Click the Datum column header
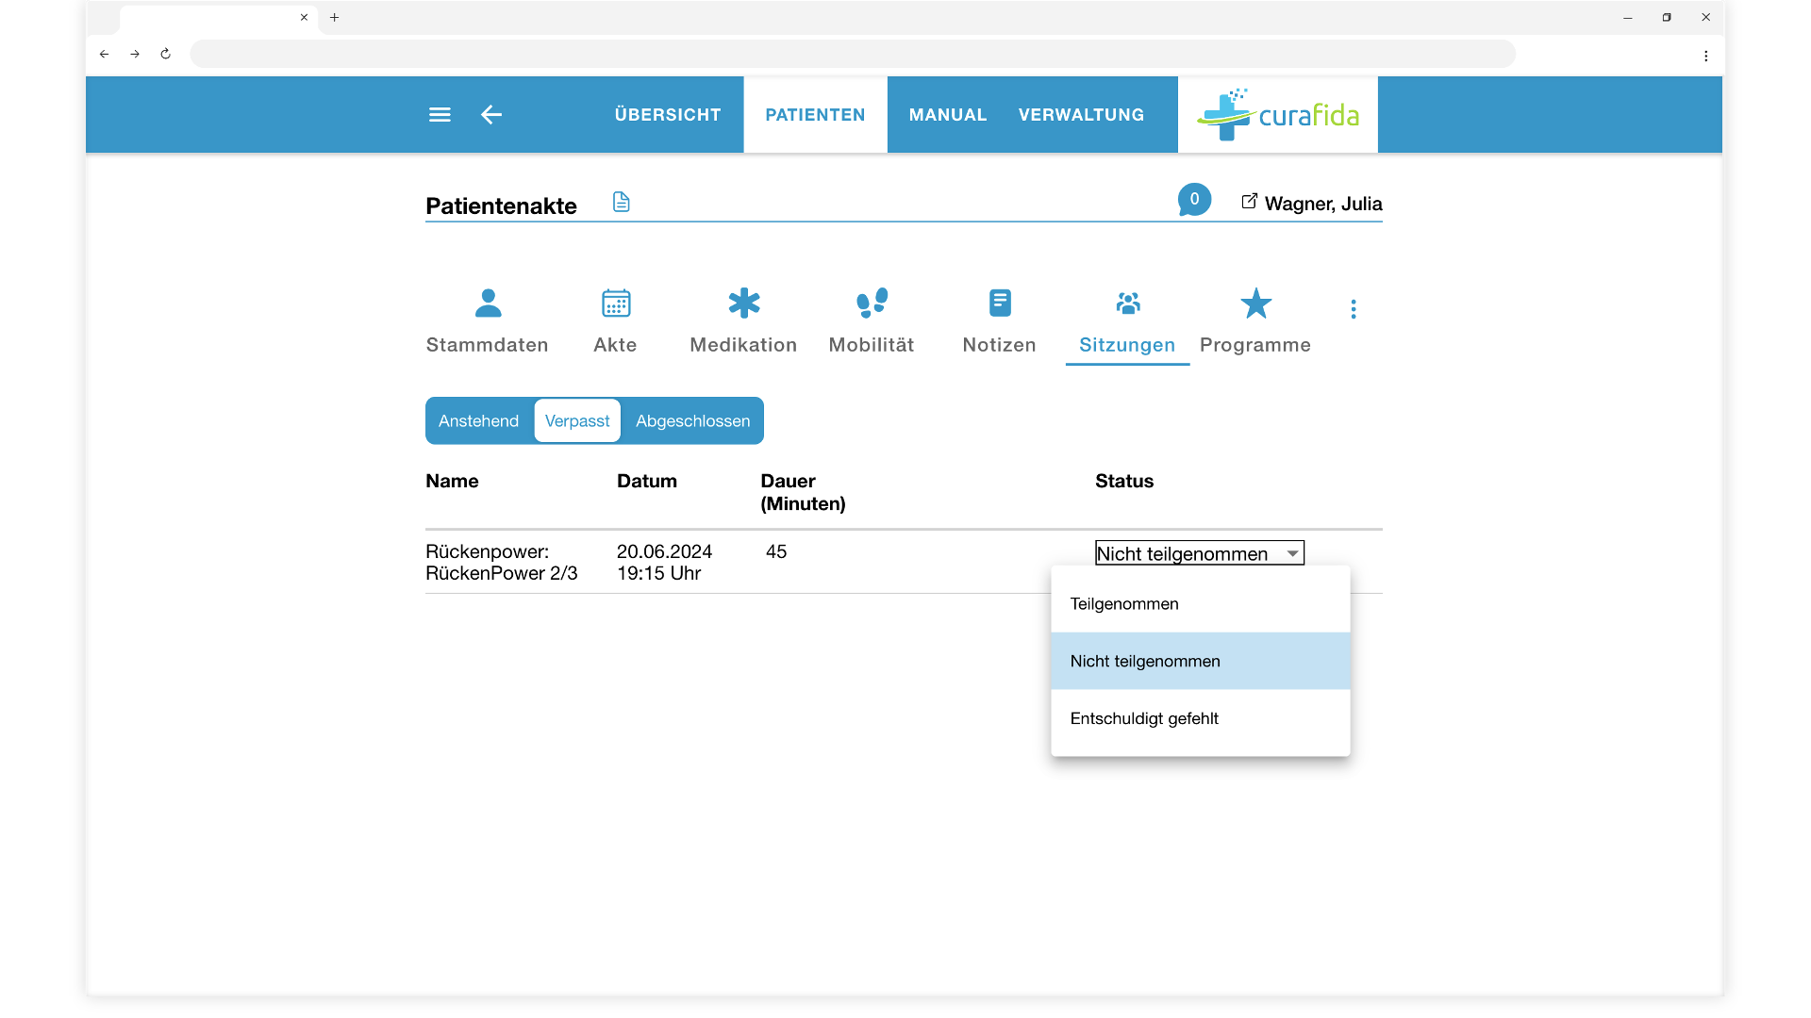The image size is (1811, 1018). pyautogui.click(x=647, y=481)
